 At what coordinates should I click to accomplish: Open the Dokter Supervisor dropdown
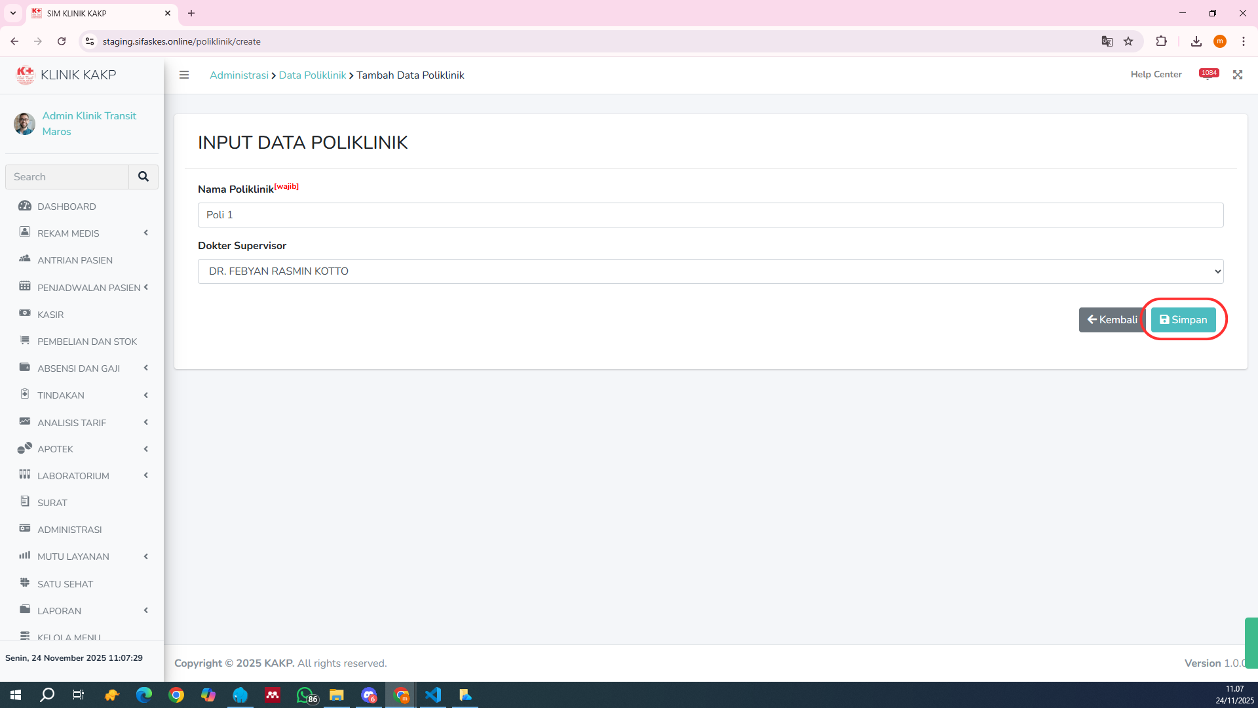710,271
